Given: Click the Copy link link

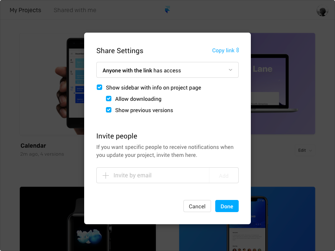Looking at the screenshot, I should [225, 50].
